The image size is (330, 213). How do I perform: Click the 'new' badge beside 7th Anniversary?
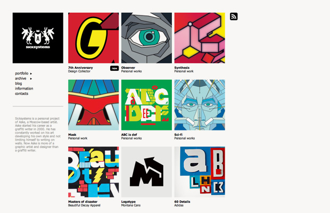(x=114, y=68)
